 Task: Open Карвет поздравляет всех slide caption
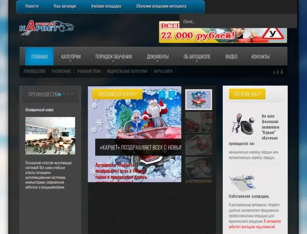tap(138, 147)
